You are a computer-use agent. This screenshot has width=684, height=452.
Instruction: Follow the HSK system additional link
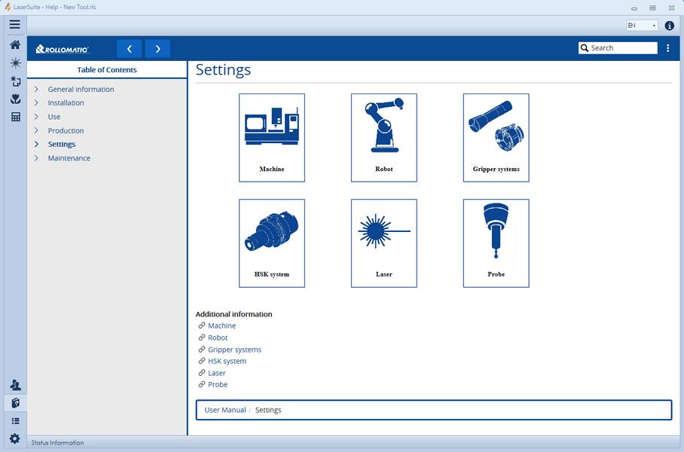pyautogui.click(x=227, y=361)
